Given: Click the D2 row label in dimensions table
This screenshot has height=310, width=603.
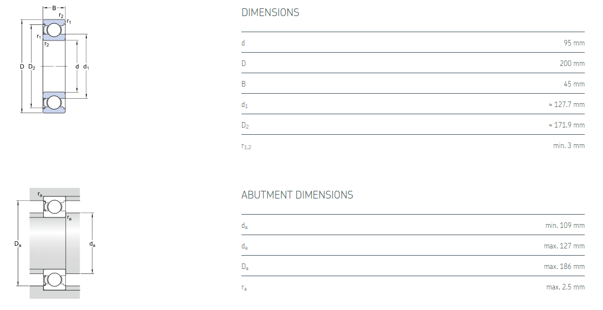Looking at the screenshot, I should (x=245, y=125).
